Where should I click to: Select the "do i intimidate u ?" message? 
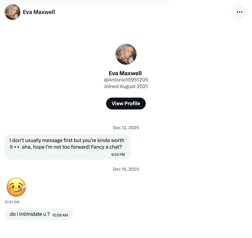pyautogui.click(x=39, y=214)
